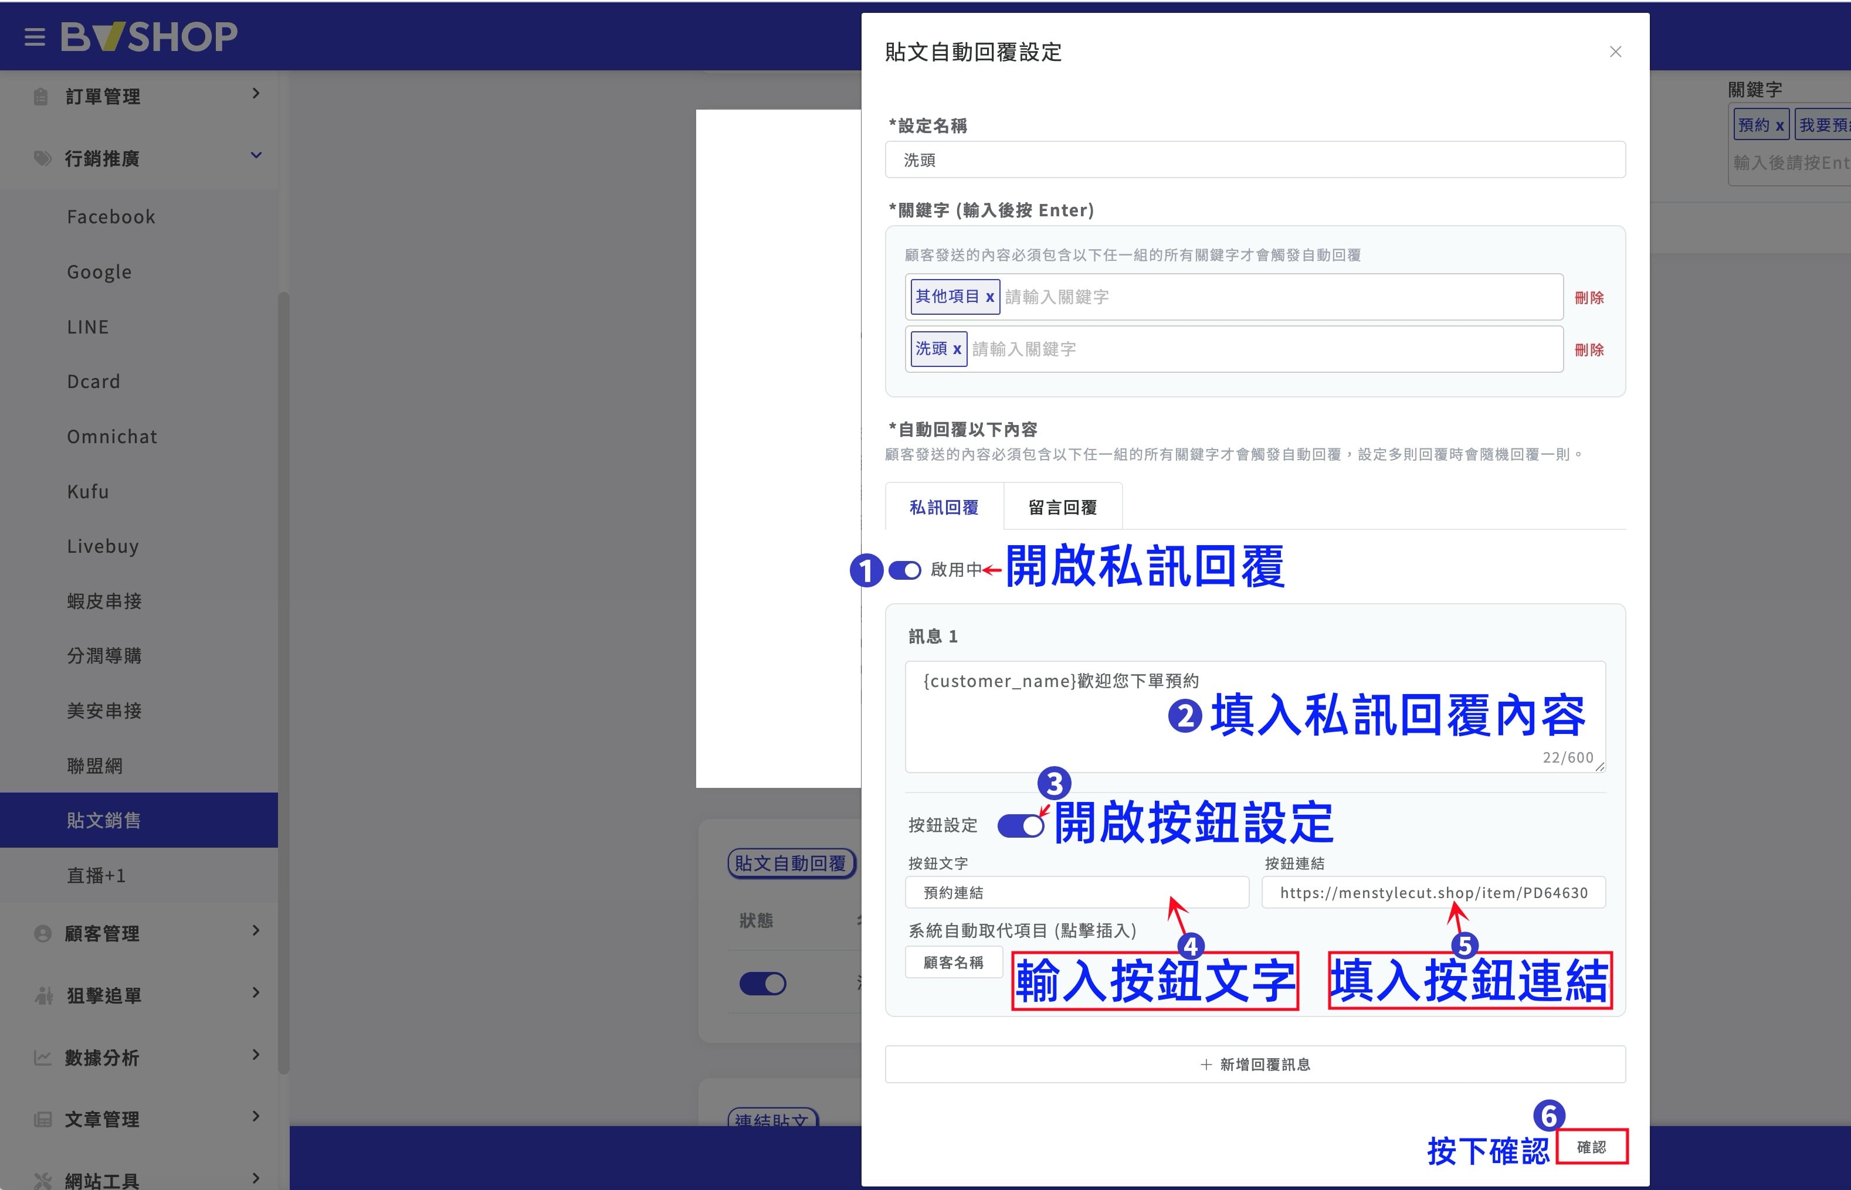The image size is (1851, 1190).
Task: Click the 設定名稱 input field
Action: [1255, 160]
